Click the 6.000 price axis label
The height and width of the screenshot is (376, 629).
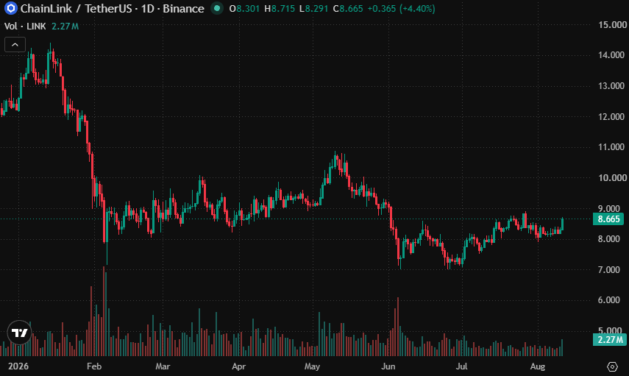[609, 300]
